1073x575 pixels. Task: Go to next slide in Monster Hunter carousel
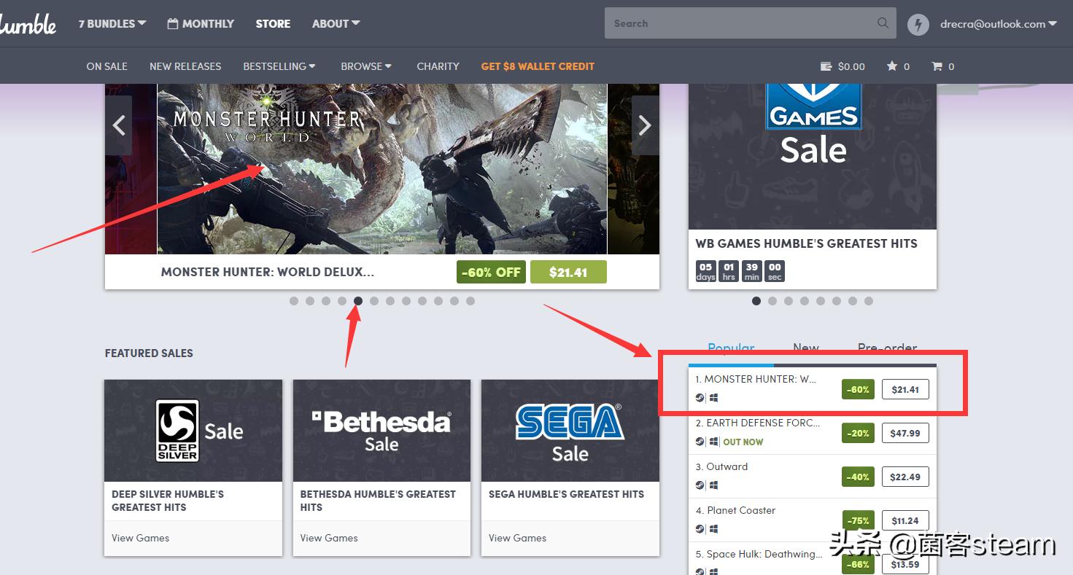645,125
